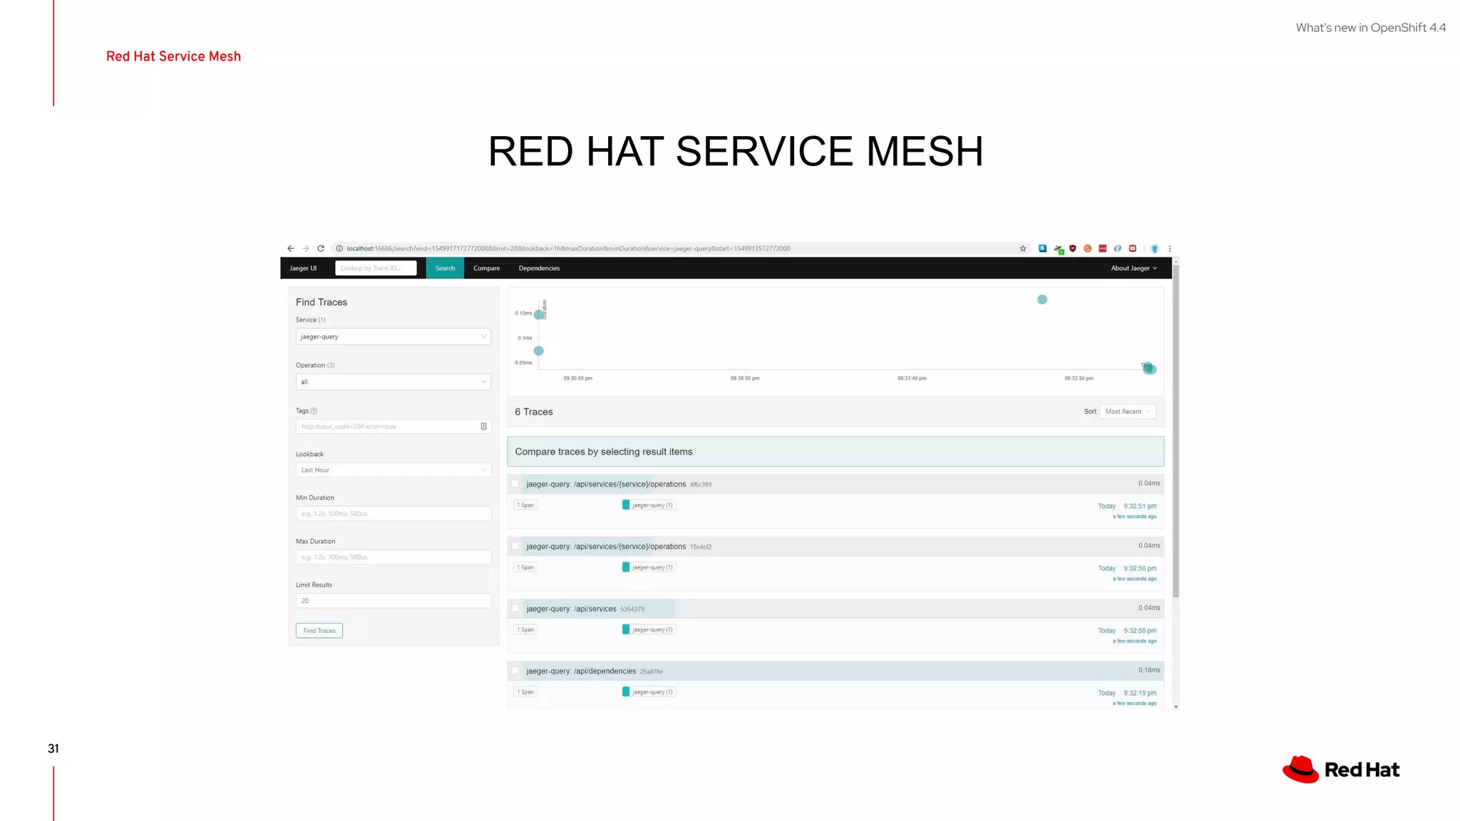Click jaeger-query service color tag of trace 4f6c391
This screenshot has width=1460, height=821.
pos(626,505)
